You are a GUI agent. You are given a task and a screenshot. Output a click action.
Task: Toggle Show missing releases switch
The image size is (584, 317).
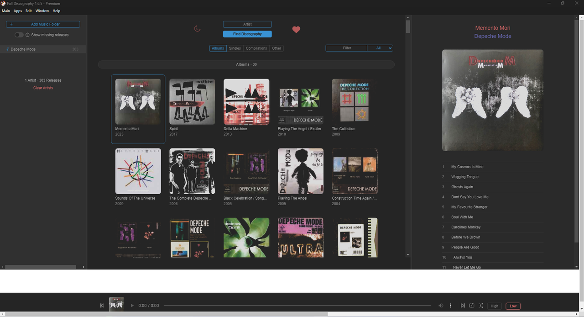point(19,35)
